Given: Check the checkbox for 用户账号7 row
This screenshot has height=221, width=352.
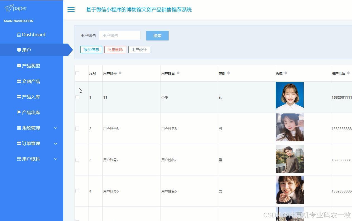Looking at the screenshot, I should 77,160.
